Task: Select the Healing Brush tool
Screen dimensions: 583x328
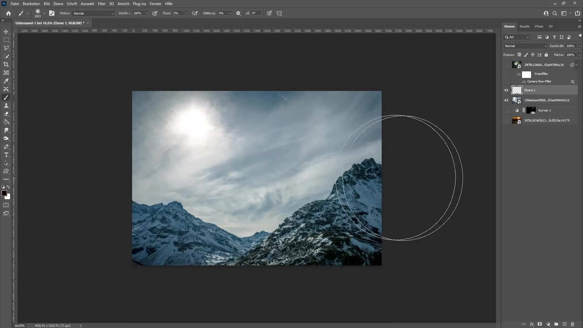Action: tap(6, 89)
